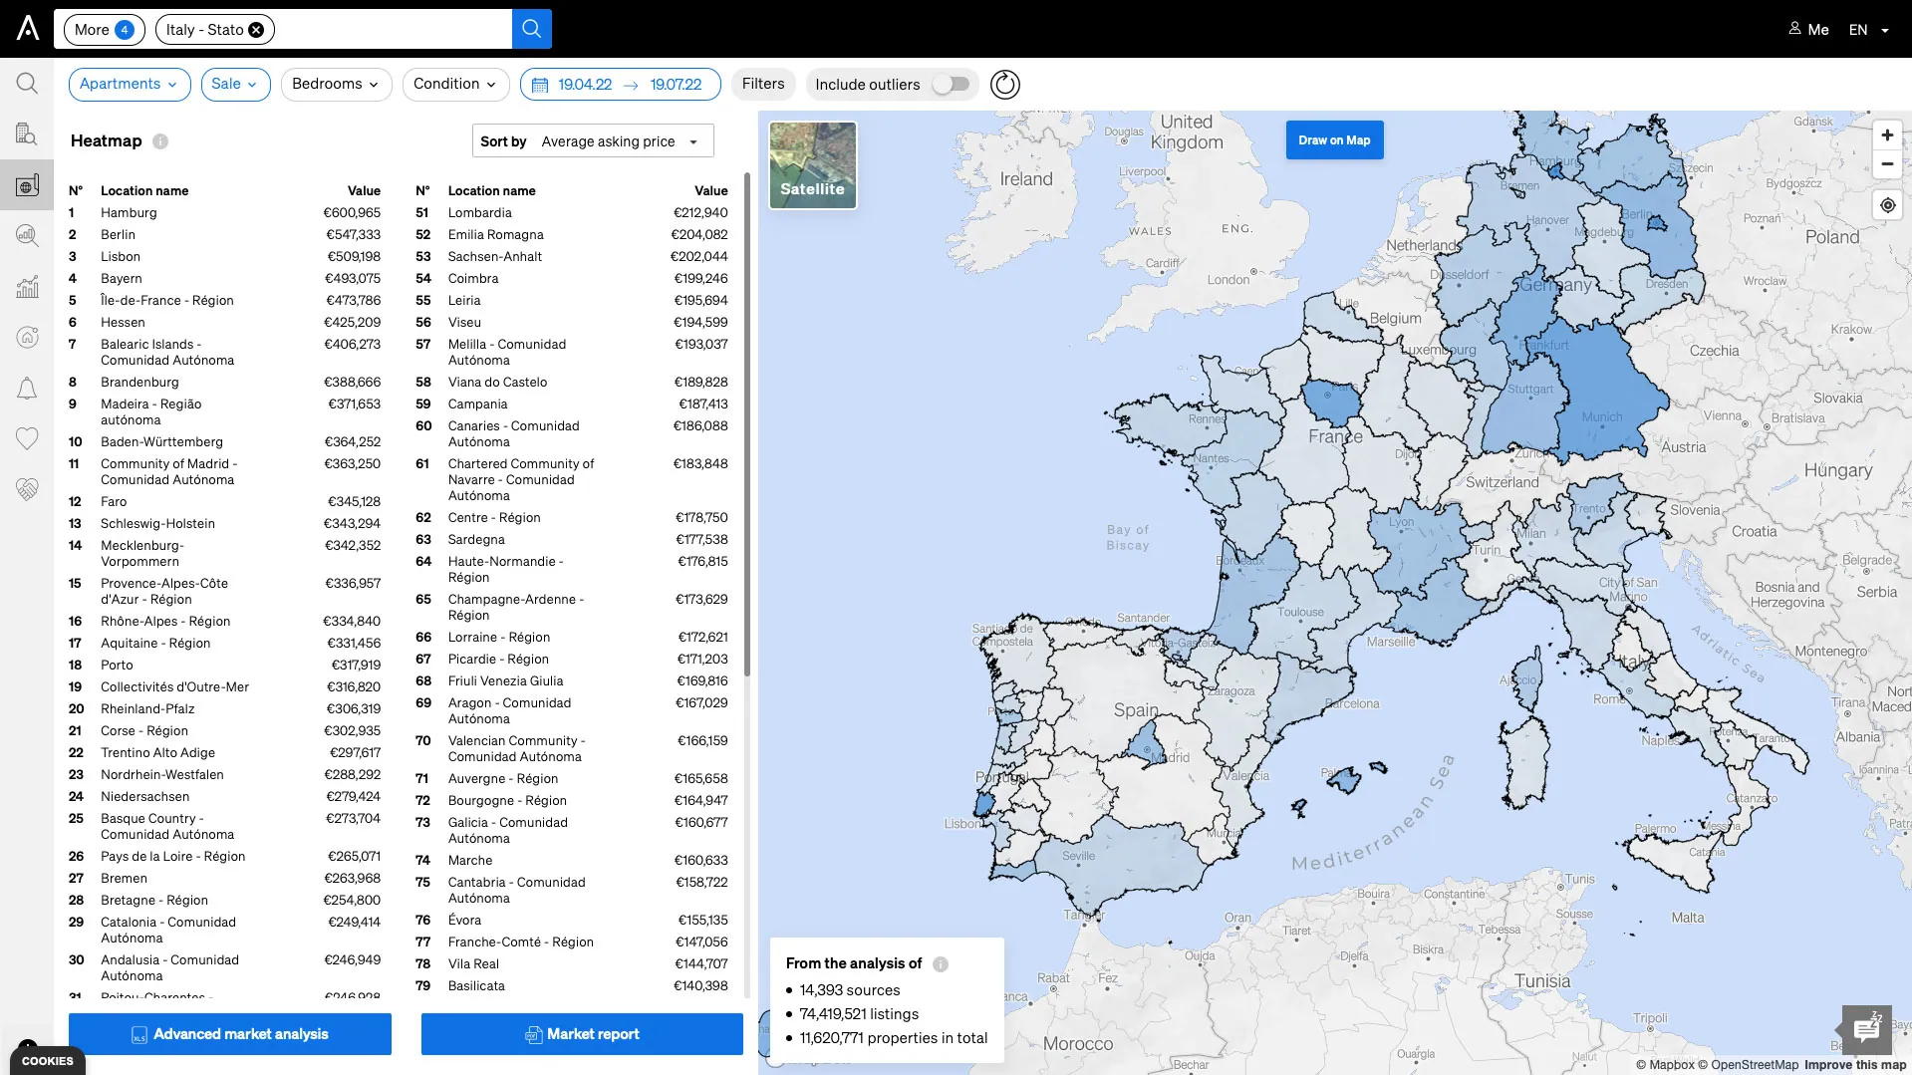Click info icon next to From the analysis of
Image resolution: width=1912 pixels, height=1075 pixels.
click(941, 964)
